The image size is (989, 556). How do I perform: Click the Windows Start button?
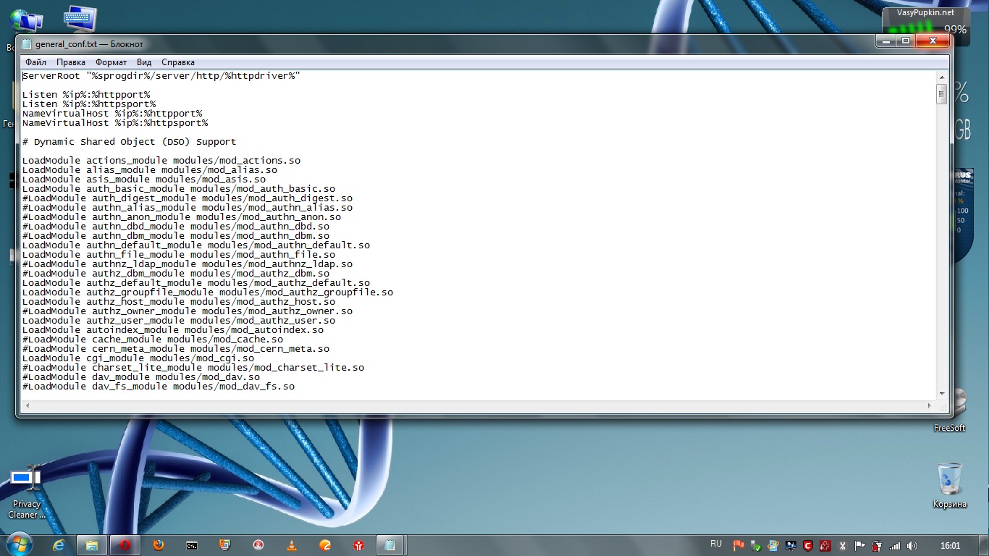coord(20,544)
